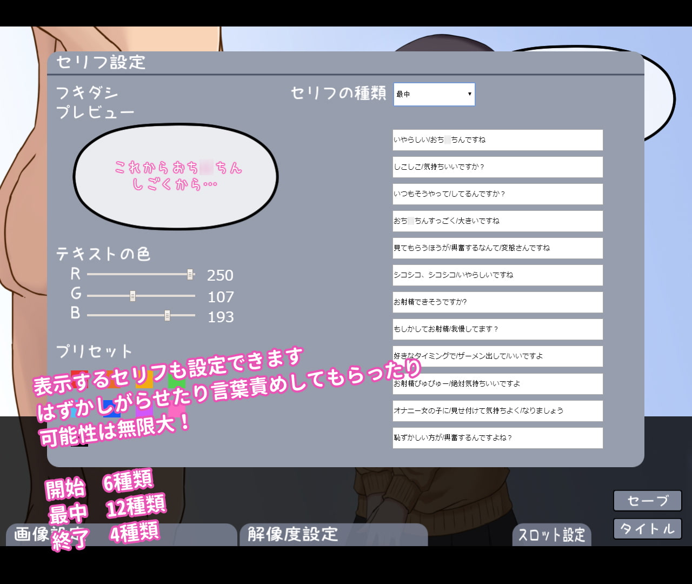The height and width of the screenshot is (584, 692).
Task: Open スロット設定 at the bottom
Action: pyautogui.click(x=552, y=535)
